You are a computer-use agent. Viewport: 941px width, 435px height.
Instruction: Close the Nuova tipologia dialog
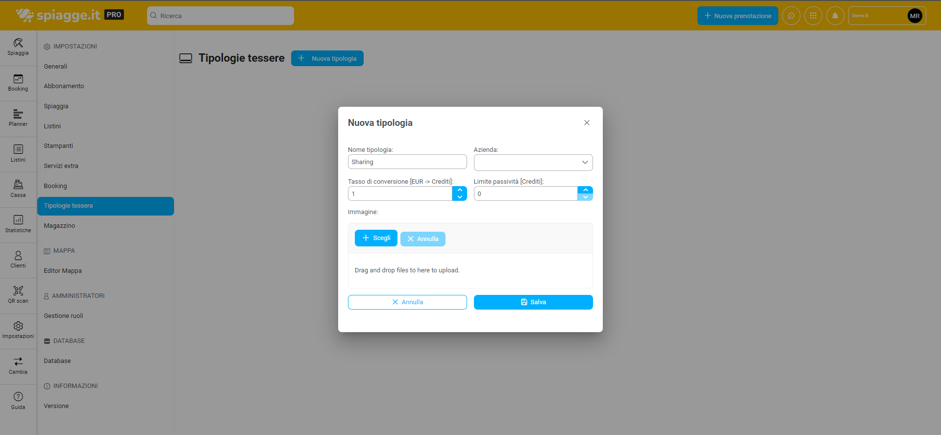pyautogui.click(x=587, y=123)
